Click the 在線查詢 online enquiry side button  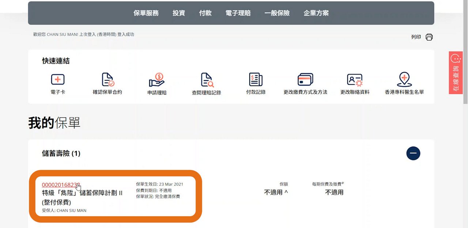click(x=456, y=73)
